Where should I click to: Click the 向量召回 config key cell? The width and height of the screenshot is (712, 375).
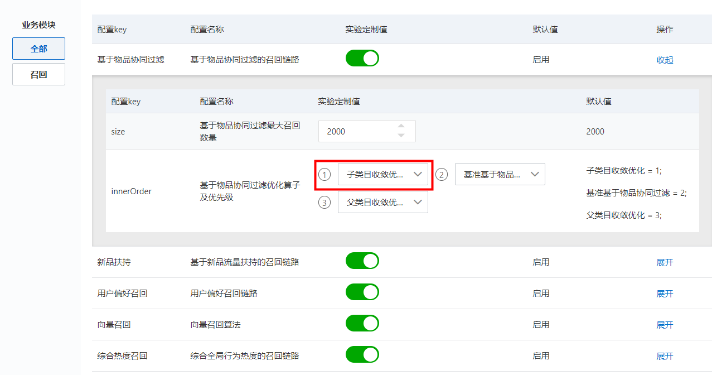tap(114, 324)
